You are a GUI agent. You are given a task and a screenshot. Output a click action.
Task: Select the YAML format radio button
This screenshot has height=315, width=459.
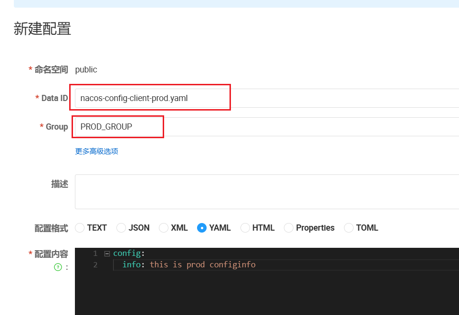(x=202, y=227)
